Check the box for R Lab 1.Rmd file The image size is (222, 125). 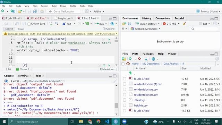pos(125,111)
